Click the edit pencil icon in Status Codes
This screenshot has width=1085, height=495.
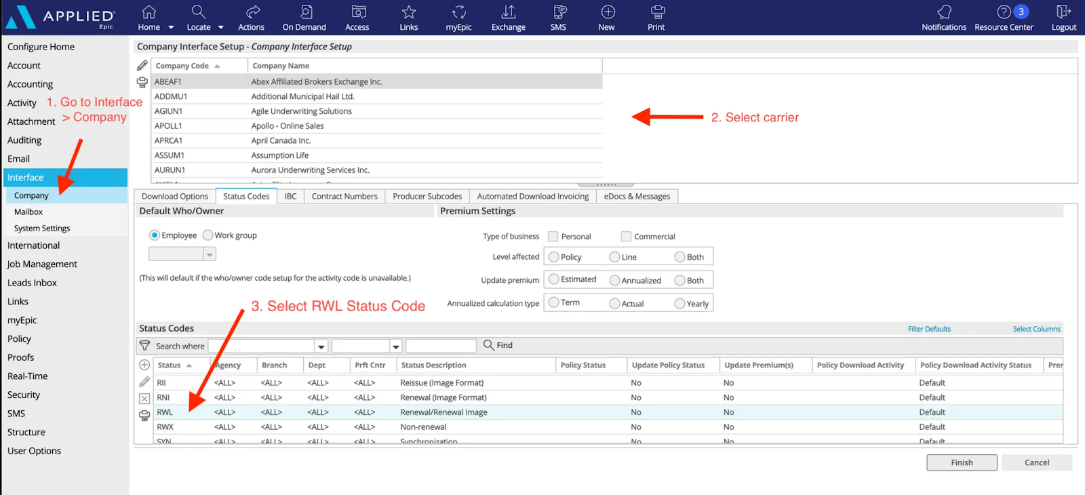[144, 382]
